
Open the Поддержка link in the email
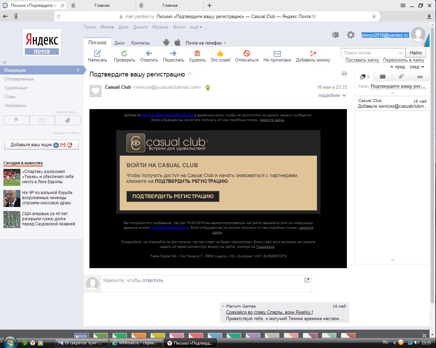[x=265, y=247]
